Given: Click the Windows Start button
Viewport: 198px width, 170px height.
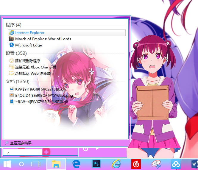Looking at the screenshot, I should (x=7, y=164).
